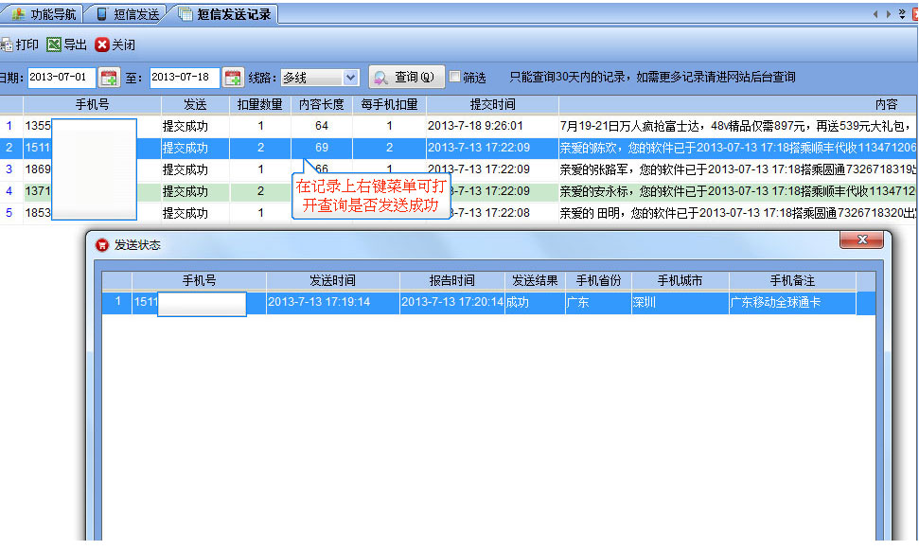Click the Print (打印) toolbar icon
The height and width of the screenshot is (550, 919).
[6, 44]
